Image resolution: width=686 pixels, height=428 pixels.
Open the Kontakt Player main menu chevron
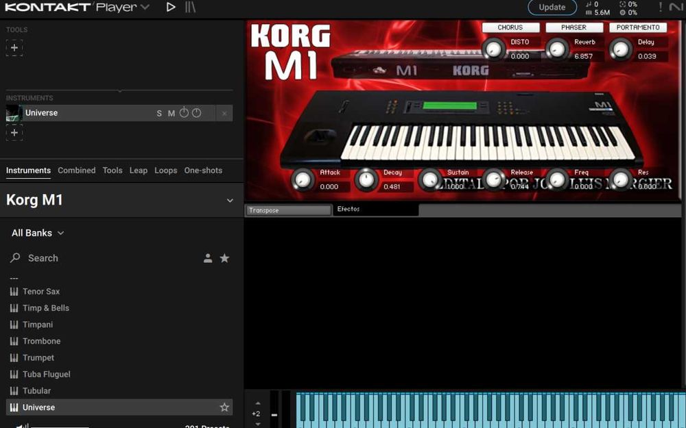(x=145, y=8)
